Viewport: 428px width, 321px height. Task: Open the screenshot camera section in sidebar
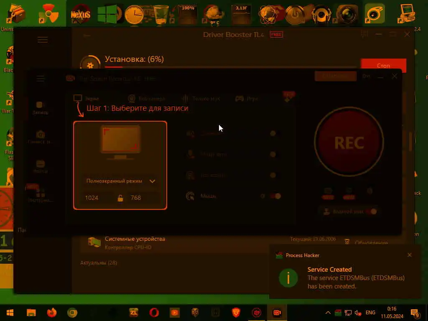point(41,137)
